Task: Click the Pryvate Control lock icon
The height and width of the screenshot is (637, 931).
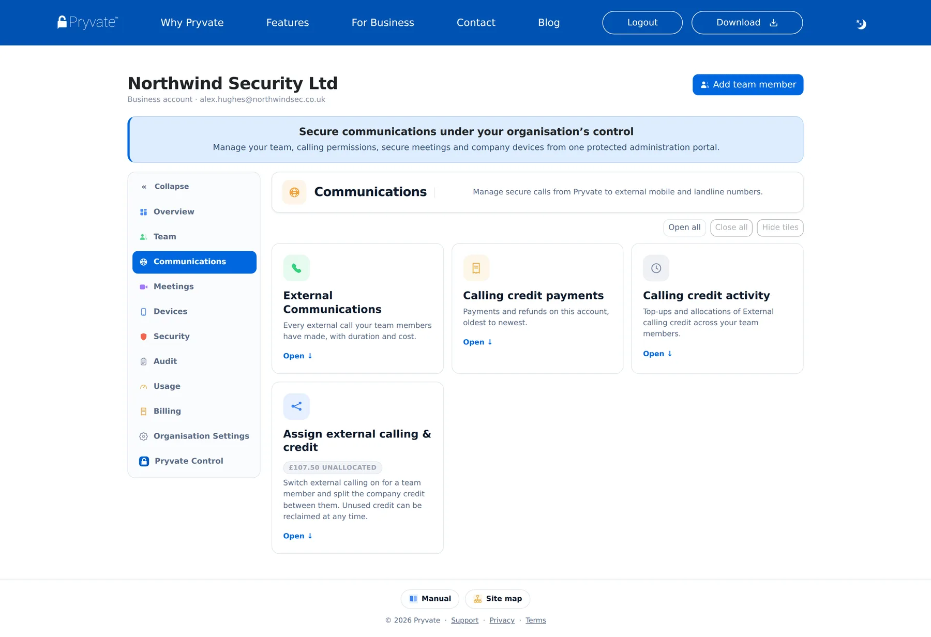Action: (x=144, y=461)
